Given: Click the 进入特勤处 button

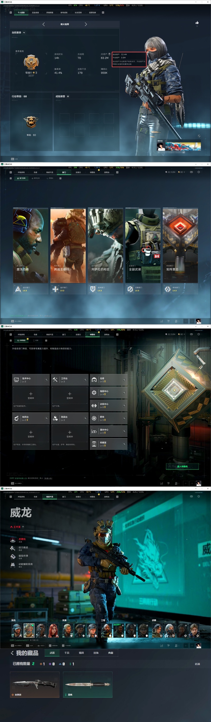Looking at the screenshot, I should [x=182, y=466].
